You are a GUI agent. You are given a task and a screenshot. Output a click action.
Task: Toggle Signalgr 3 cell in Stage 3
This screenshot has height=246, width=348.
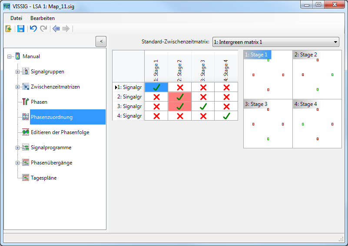click(203, 106)
